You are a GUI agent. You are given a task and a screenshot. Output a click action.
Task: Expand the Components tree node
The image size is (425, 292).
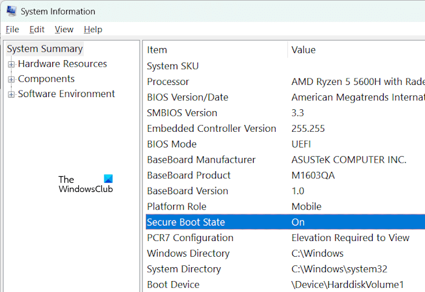click(11, 80)
